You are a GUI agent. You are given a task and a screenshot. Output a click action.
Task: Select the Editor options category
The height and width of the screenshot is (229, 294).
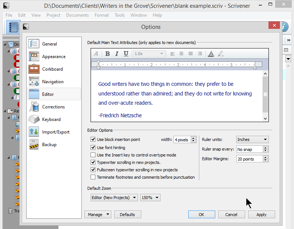tap(54, 94)
